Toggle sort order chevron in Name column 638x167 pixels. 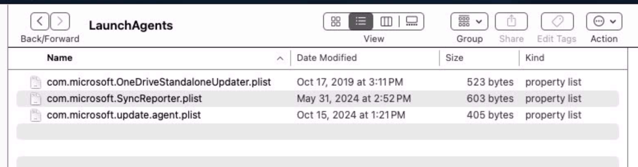point(281,58)
